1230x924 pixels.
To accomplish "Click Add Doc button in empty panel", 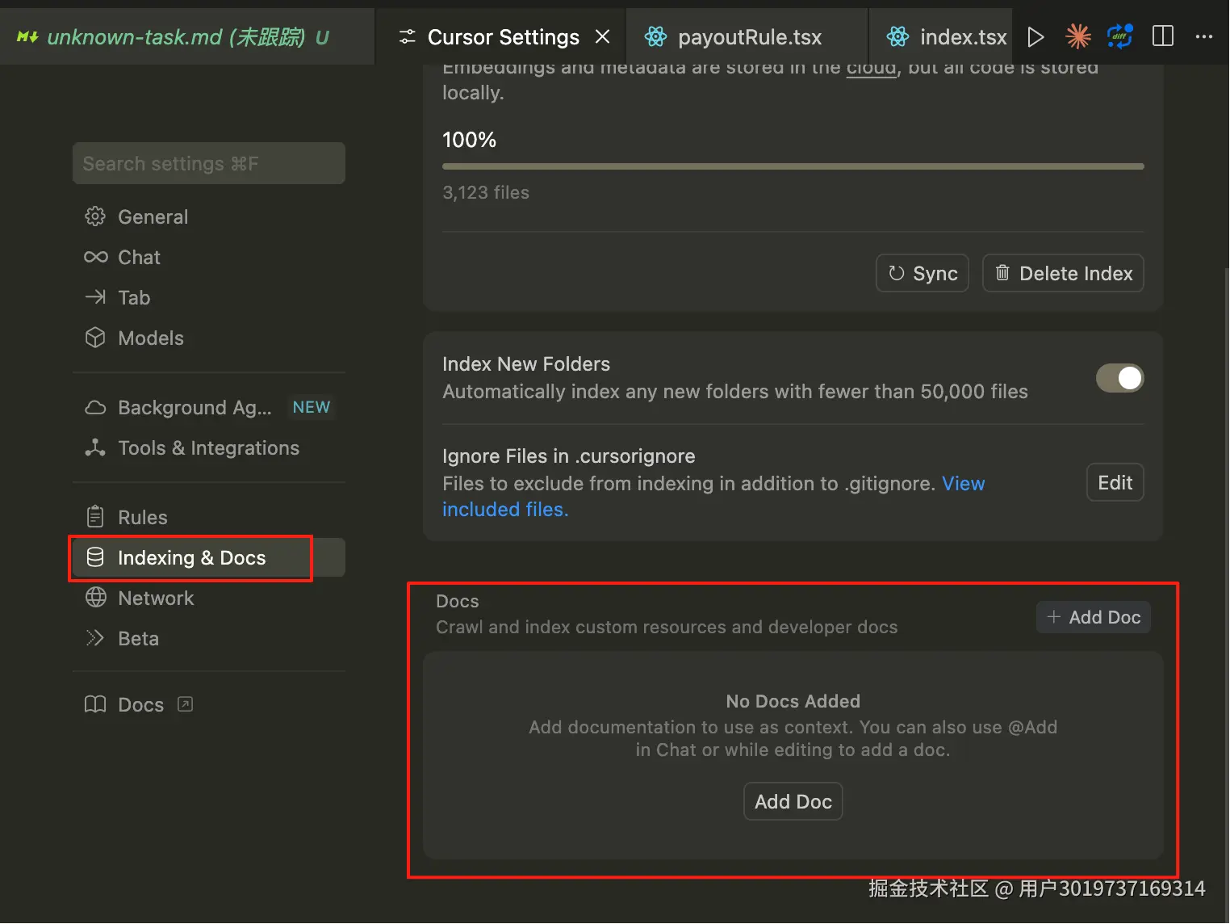I will 793,801.
